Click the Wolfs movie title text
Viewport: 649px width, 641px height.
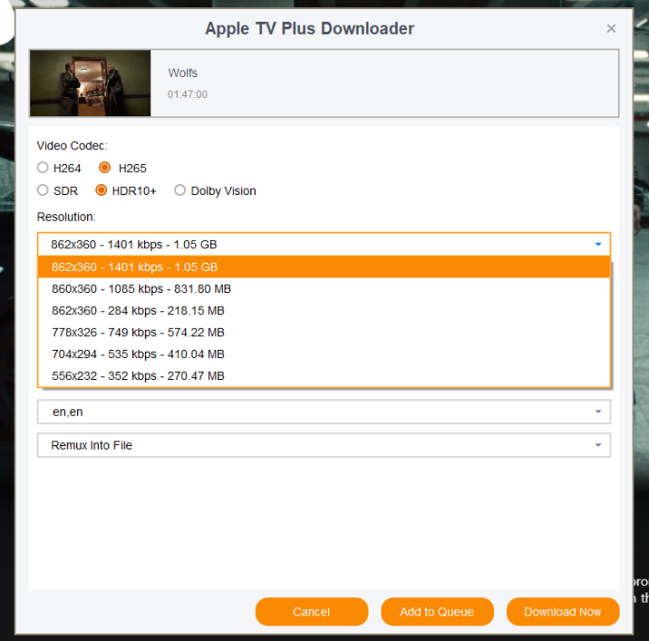coord(182,73)
